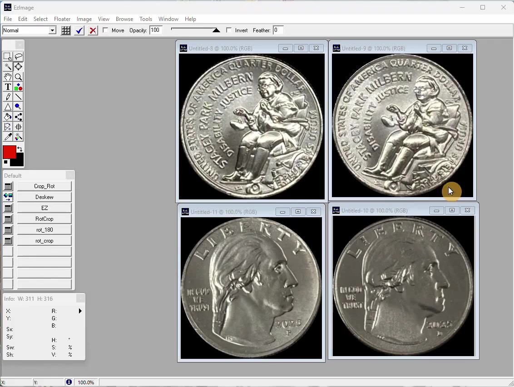Enable the Move checkbox

(105, 30)
